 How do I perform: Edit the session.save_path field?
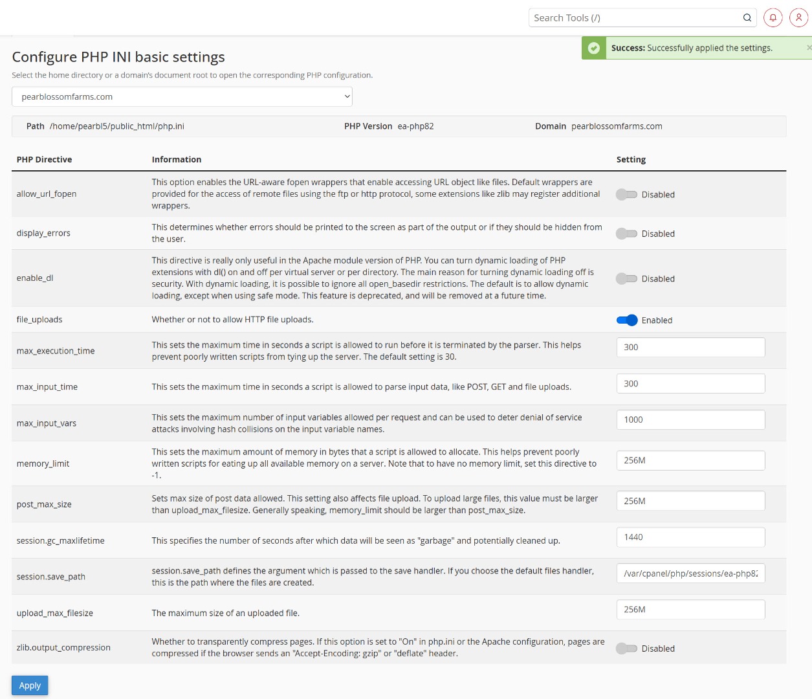click(x=690, y=573)
